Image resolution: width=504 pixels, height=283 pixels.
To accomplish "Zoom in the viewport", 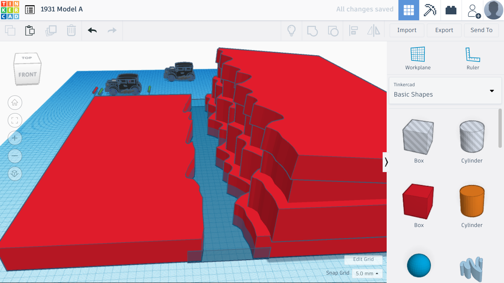I will coord(15,138).
